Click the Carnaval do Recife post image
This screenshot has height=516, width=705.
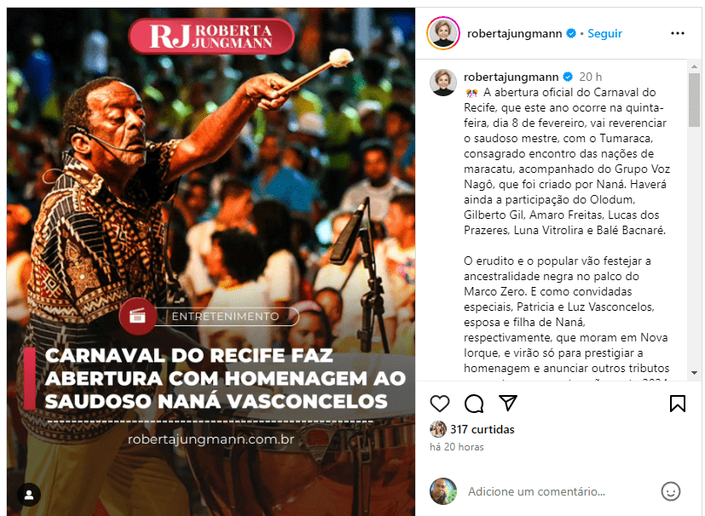[211, 261]
